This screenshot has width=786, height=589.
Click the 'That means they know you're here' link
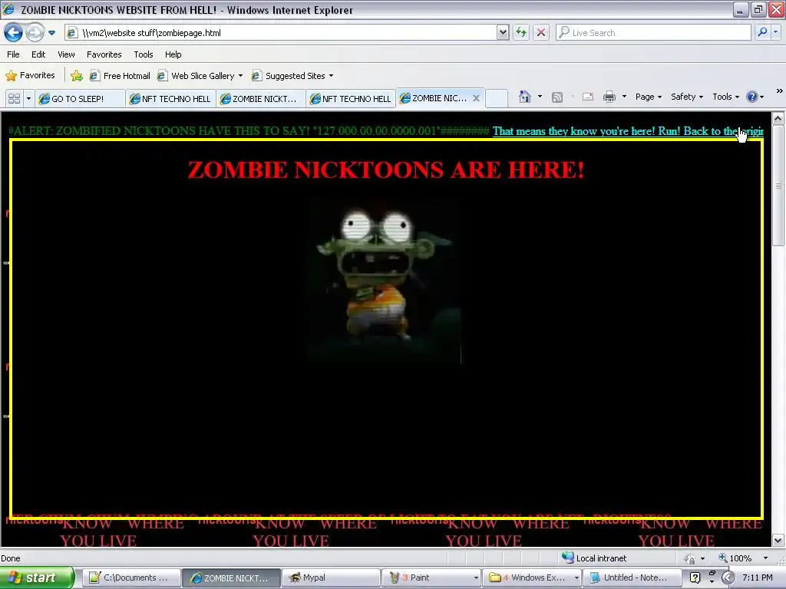pos(628,131)
